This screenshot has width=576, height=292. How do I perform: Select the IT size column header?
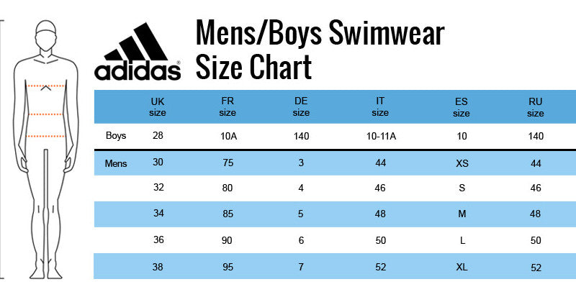pos(379,106)
